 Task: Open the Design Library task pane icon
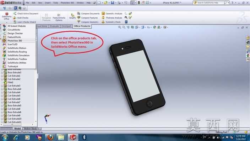coord(248,42)
